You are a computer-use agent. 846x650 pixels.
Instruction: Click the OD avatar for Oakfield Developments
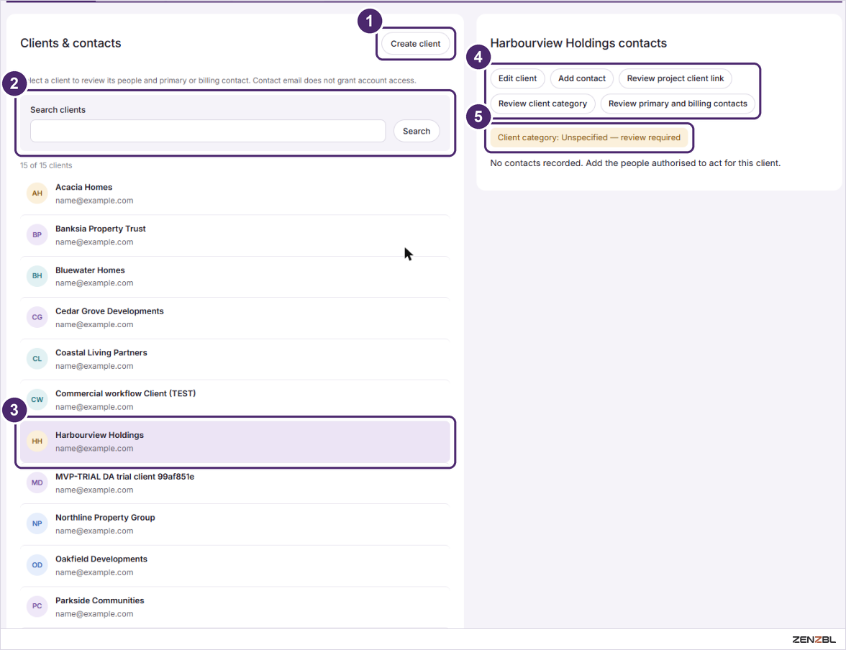(x=37, y=565)
